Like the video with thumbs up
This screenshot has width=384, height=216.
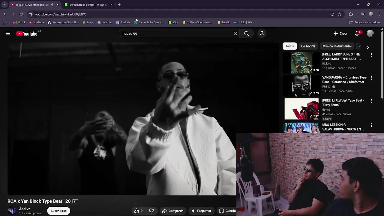(x=139, y=211)
